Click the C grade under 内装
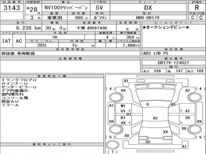This screenshot has height=154, width=206. (201, 17)
